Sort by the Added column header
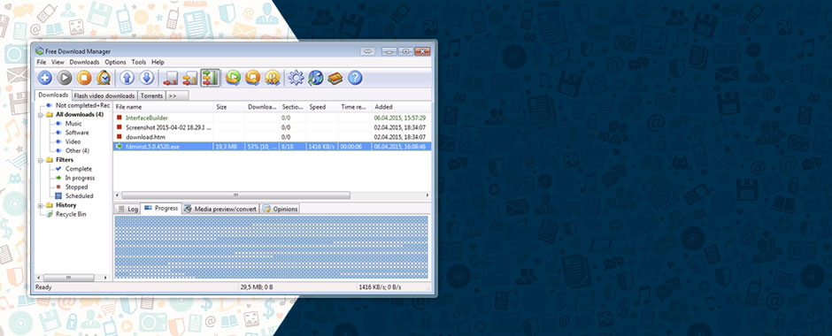The width and height of the screenshot is (832, 336). (x=401, y=107)
